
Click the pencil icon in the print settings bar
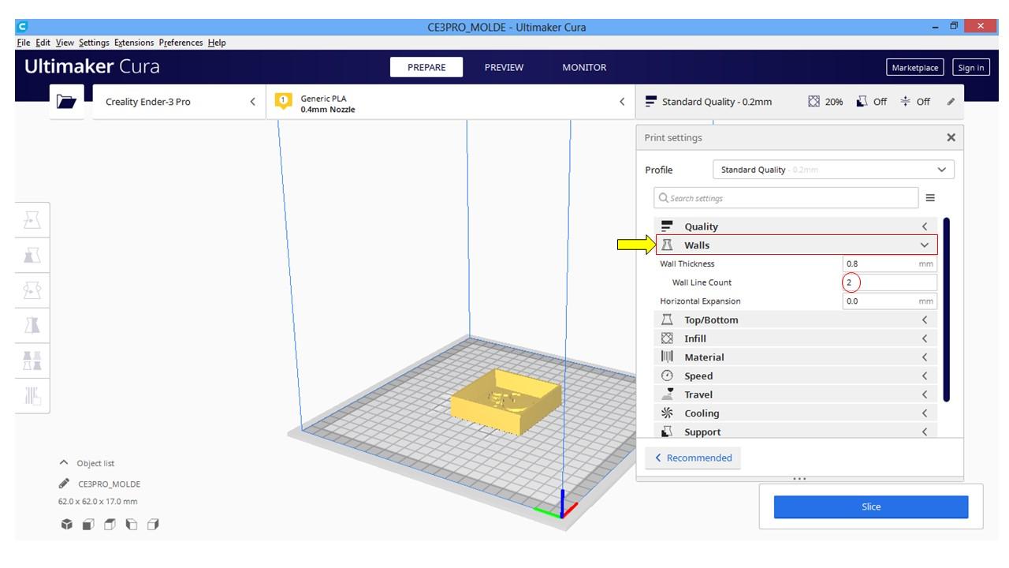(951, 102)
